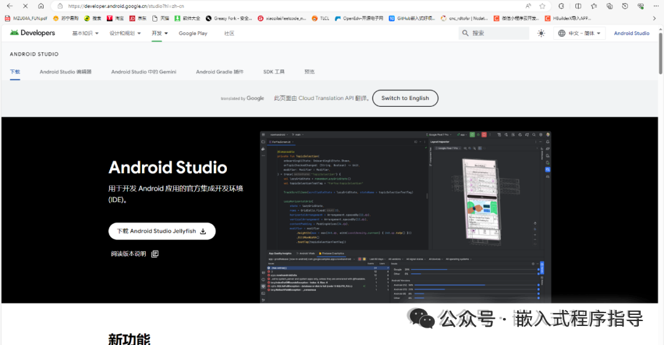Expand the 开发 navigation dropdown

(x=160, y=33)
